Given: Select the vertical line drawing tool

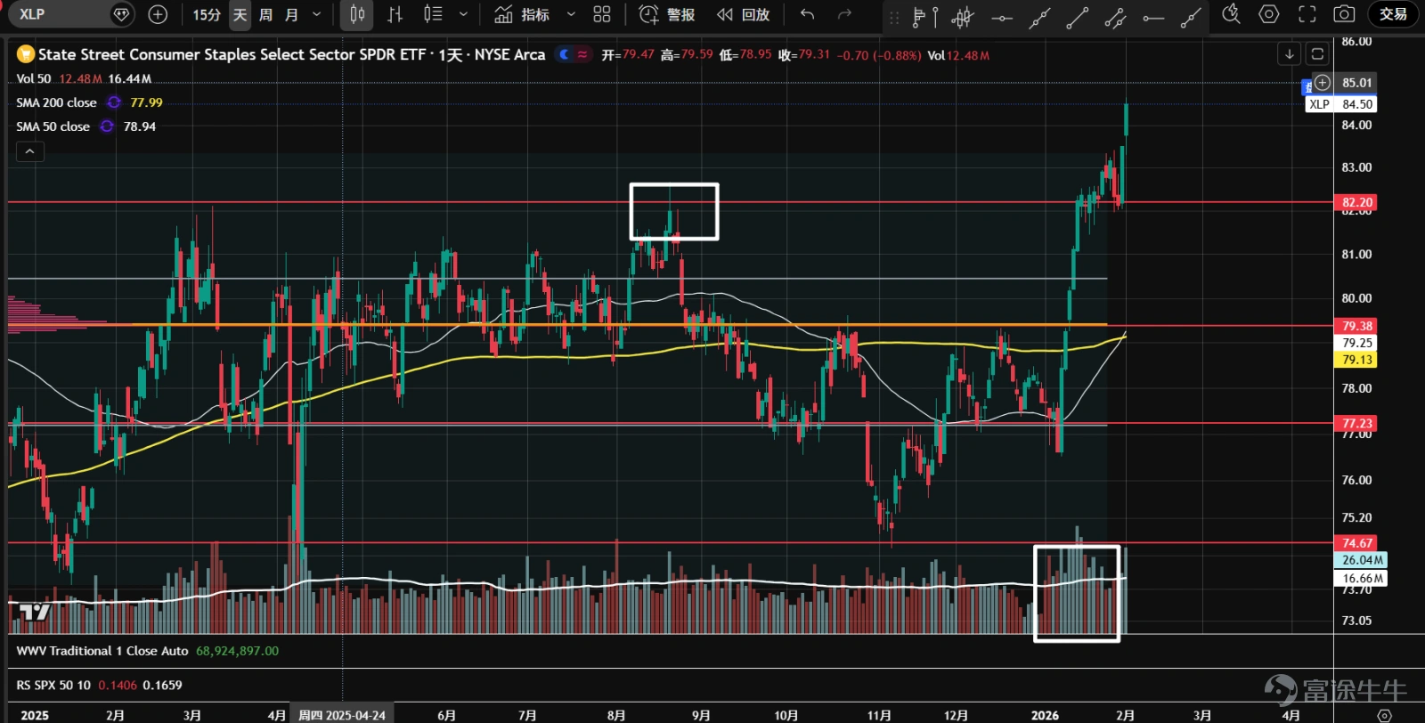Looking at the screenshot, I should click(x=935, y=16).
